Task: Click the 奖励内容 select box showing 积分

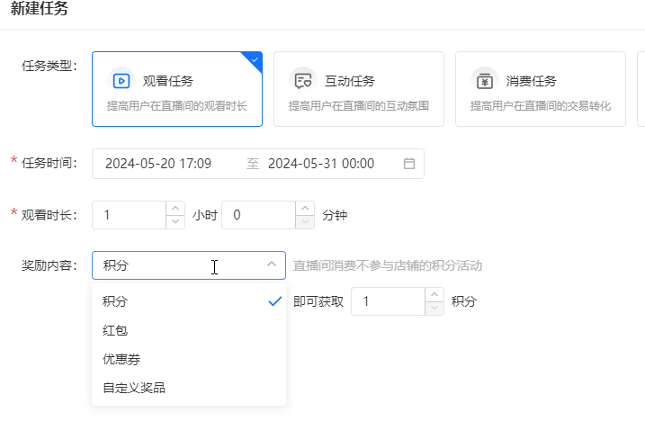Action: pos(189,265)
